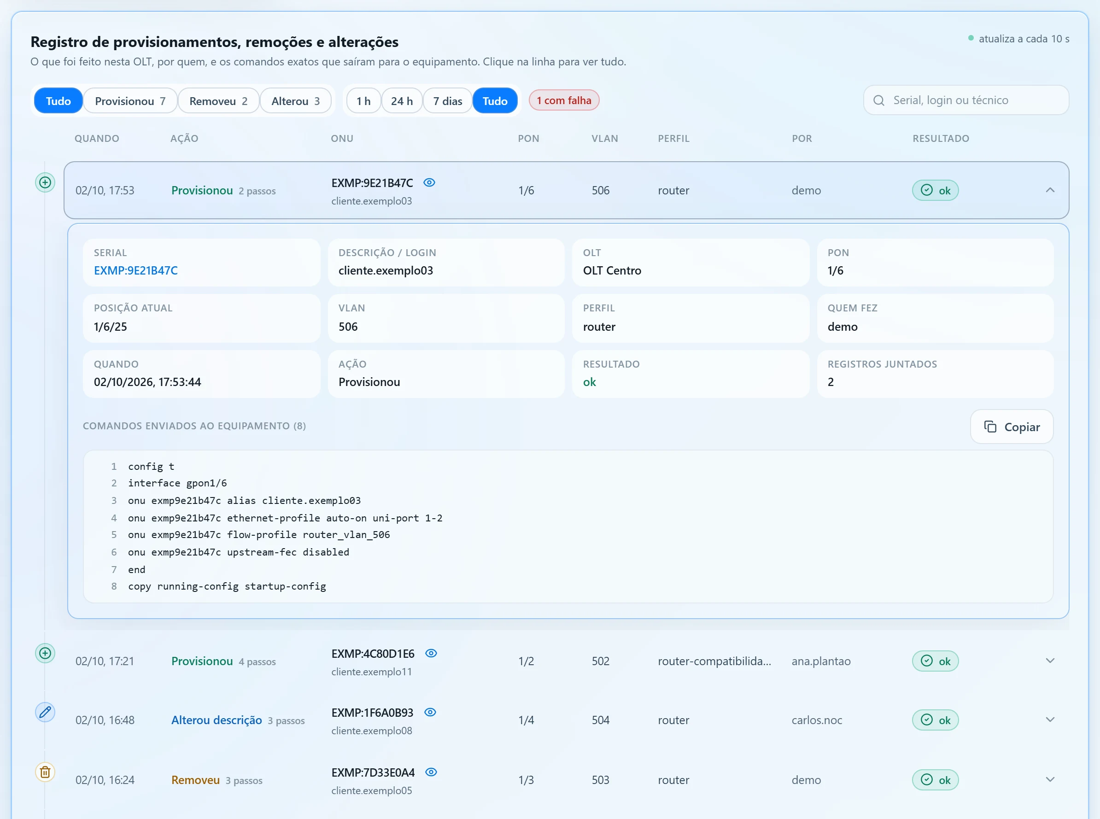Filter by Removeu 2
The height and width of the screenshot is (819, 1100).
coord(218,100)
